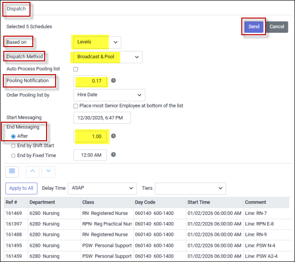295x262 pixels.
Task: Click the Apply to All button
Action: coord(21,188)
